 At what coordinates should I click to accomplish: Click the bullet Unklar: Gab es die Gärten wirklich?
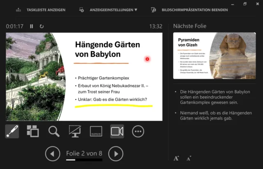tap(112, 100)
